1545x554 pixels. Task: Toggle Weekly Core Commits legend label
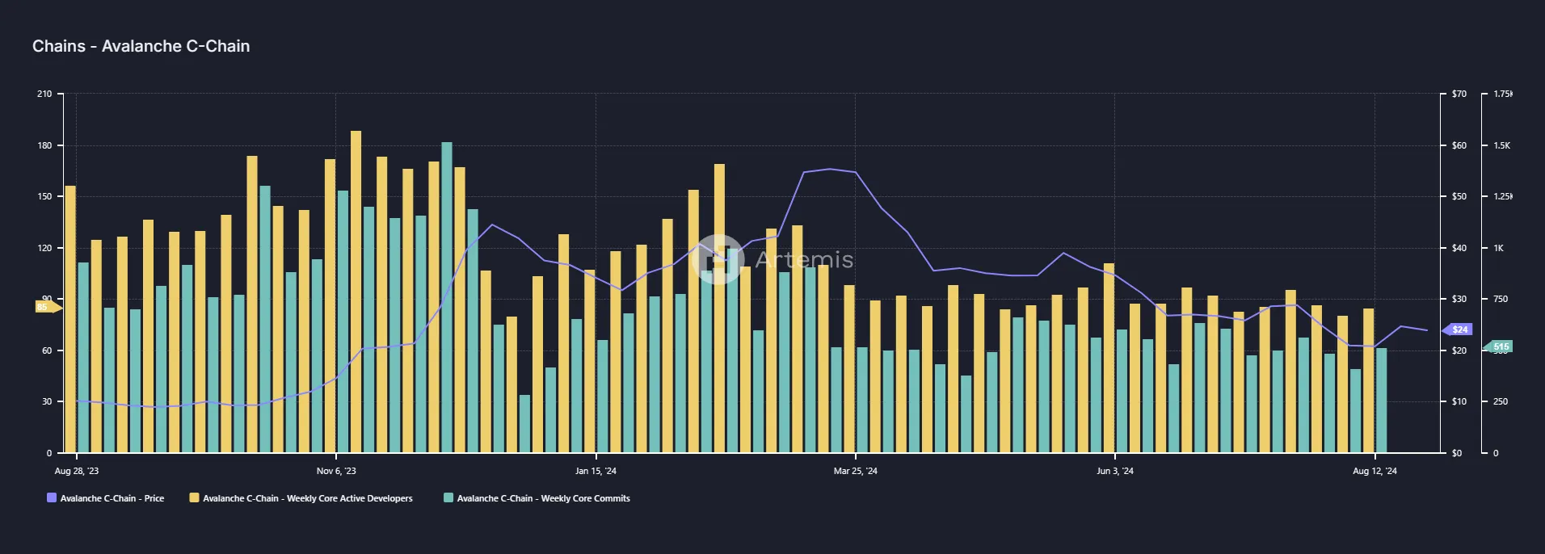[544, 498]
